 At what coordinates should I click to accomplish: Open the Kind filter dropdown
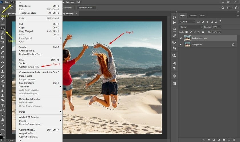(x=187, y=22)
